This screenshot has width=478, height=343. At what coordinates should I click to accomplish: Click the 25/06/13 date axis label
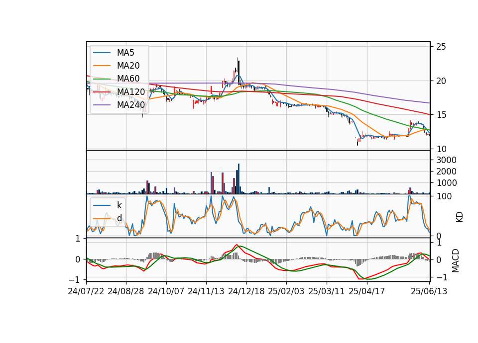[x=429, y=291]
